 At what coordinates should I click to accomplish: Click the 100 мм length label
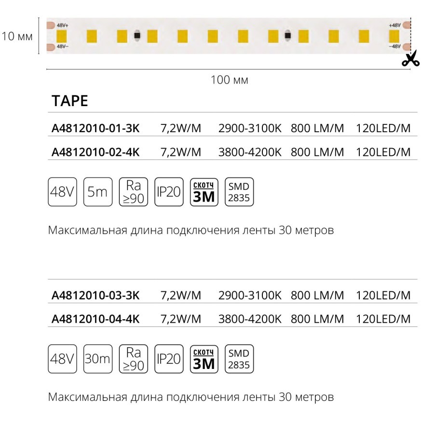tap(229, 80)
